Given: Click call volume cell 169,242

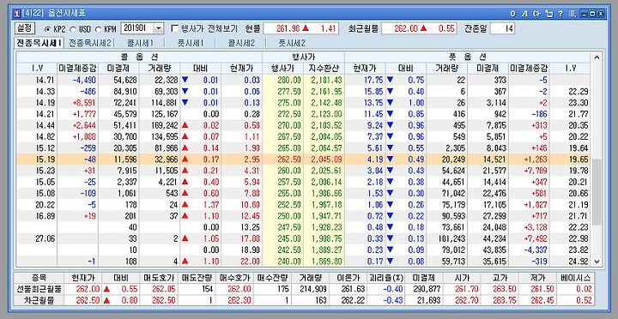Looking at the screenshot, I should tap(160, 126).
